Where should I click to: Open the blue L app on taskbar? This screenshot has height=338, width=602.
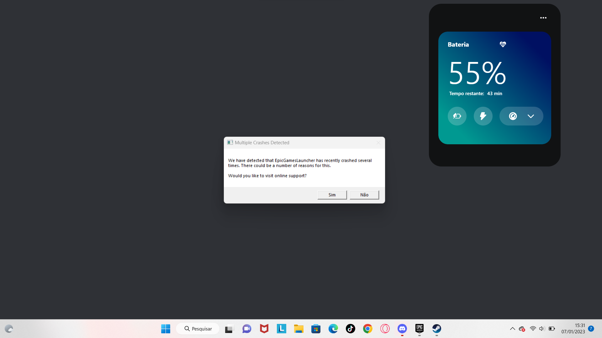point(281,329)
